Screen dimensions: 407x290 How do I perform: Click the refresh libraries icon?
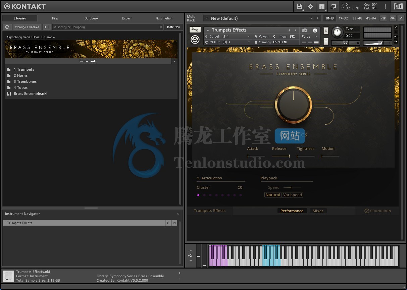tap(7, 27)
